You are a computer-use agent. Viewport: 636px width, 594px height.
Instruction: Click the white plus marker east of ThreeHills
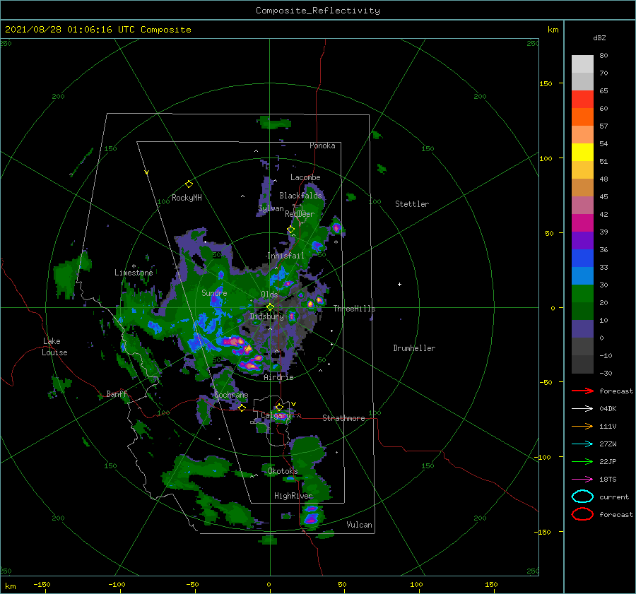pyautogui.click(x=399, y=284)
